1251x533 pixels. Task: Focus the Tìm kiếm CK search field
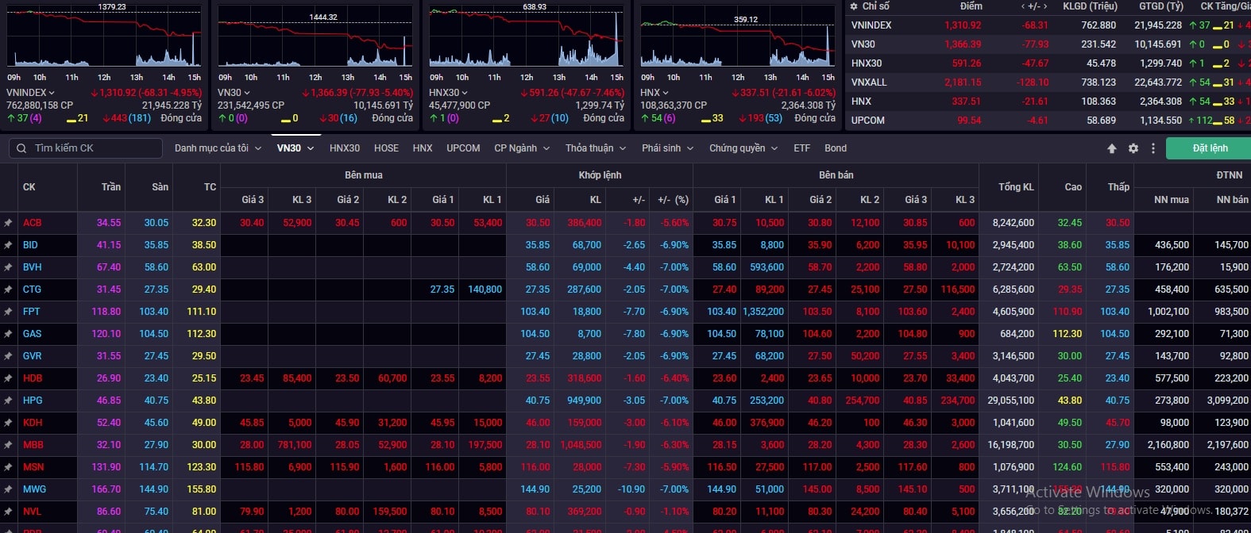(x=86, y=148)
